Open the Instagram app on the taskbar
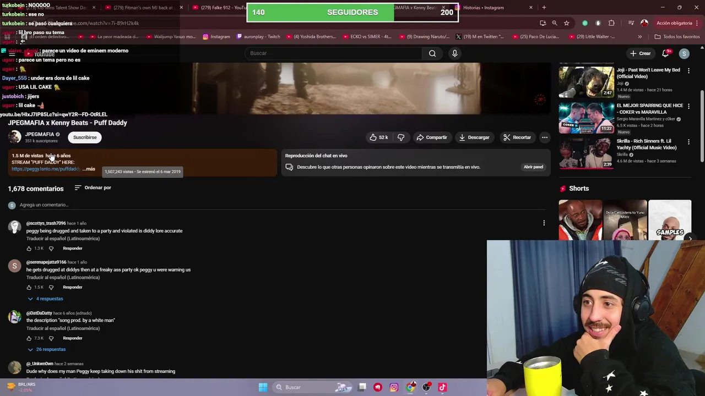The height and width of the screenshot is (396, 705). tap(394, 387)
